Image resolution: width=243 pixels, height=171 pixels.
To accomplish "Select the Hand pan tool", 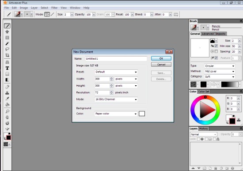I will tap(7, 117).
